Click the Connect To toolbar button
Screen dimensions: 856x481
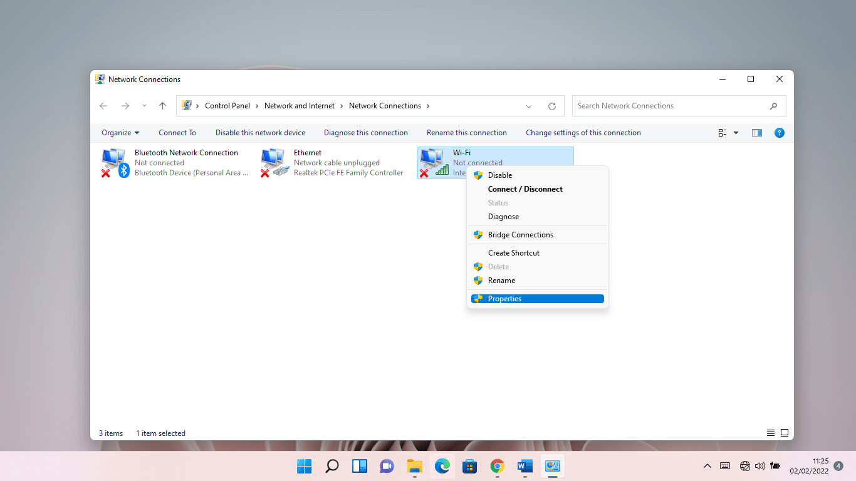177,133
